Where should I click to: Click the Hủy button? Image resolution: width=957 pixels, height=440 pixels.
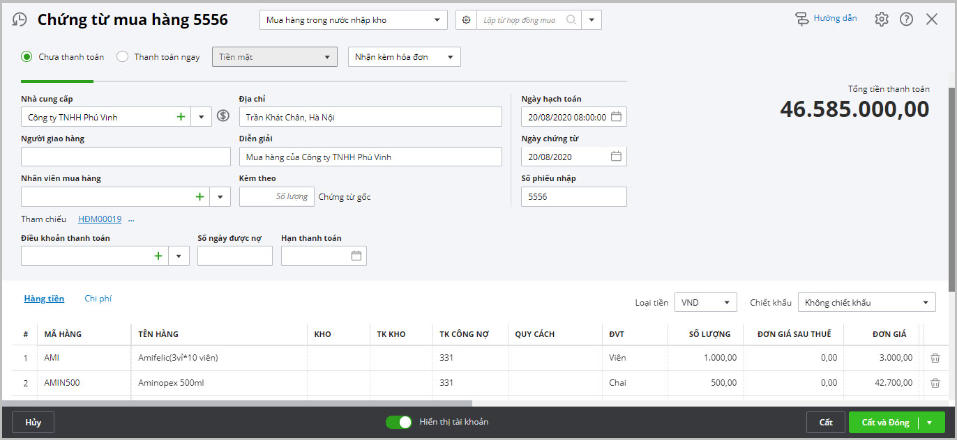coord(33,422)
